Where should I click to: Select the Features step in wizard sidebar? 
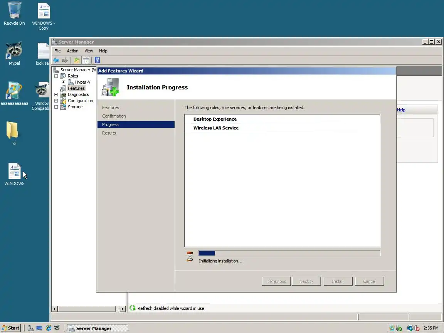(111, 108)
